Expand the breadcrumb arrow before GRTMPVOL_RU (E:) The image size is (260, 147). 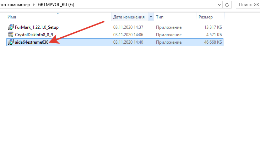click(x=34, y=5)
